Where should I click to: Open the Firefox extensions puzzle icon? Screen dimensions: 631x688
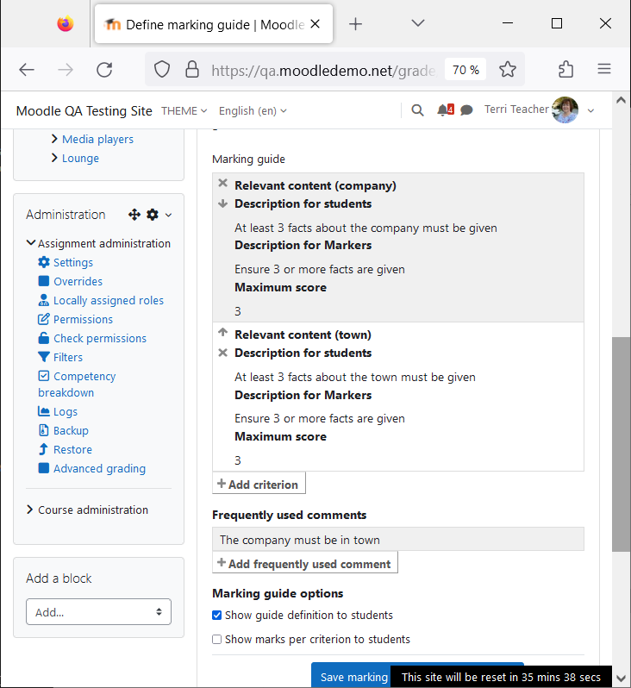(x=565, y=69)
